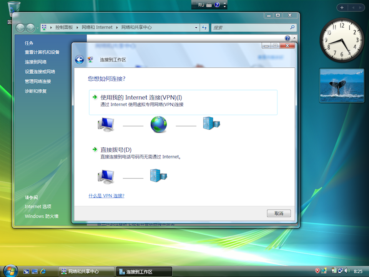The image size is (369, 277).
Task: Click the search magnifier icon
Action: pos(292,27)
